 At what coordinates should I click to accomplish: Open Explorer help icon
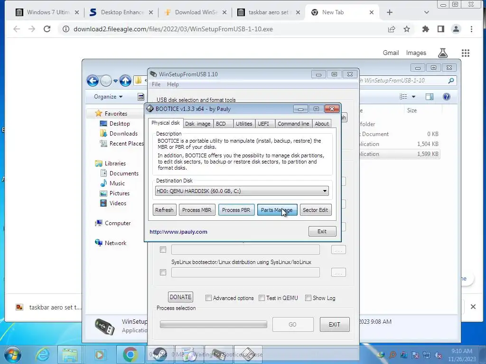pos(446,97)
